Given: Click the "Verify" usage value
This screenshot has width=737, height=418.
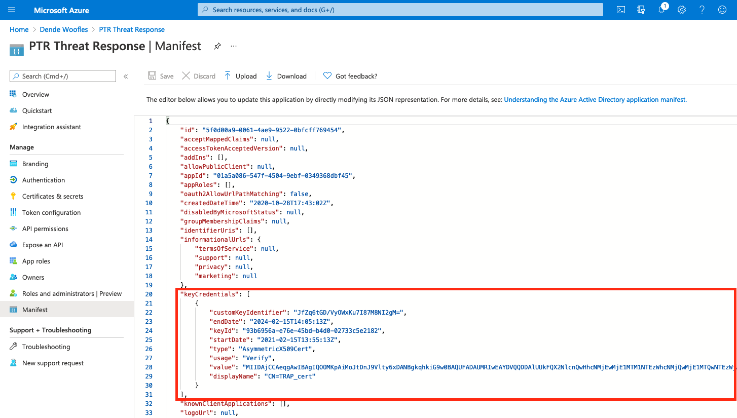Looking at the screenshot, I should [x=256, y=358].
